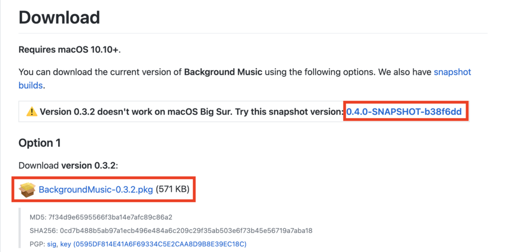Image resolution: width=505 pixels, height=252 pixels.
Task: Click the 'Download version 0.3.2:' line
Action: tap(69, 166)
